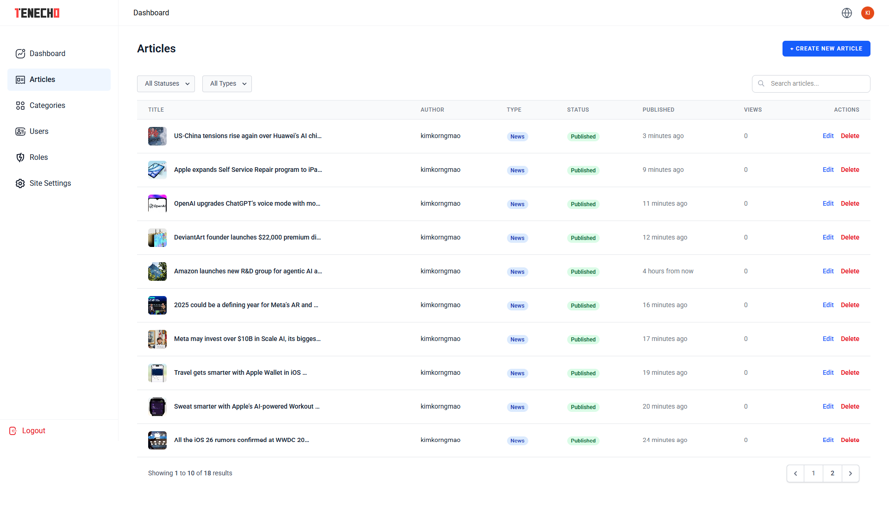Click the Articles newspaper icon

point(20,80)
